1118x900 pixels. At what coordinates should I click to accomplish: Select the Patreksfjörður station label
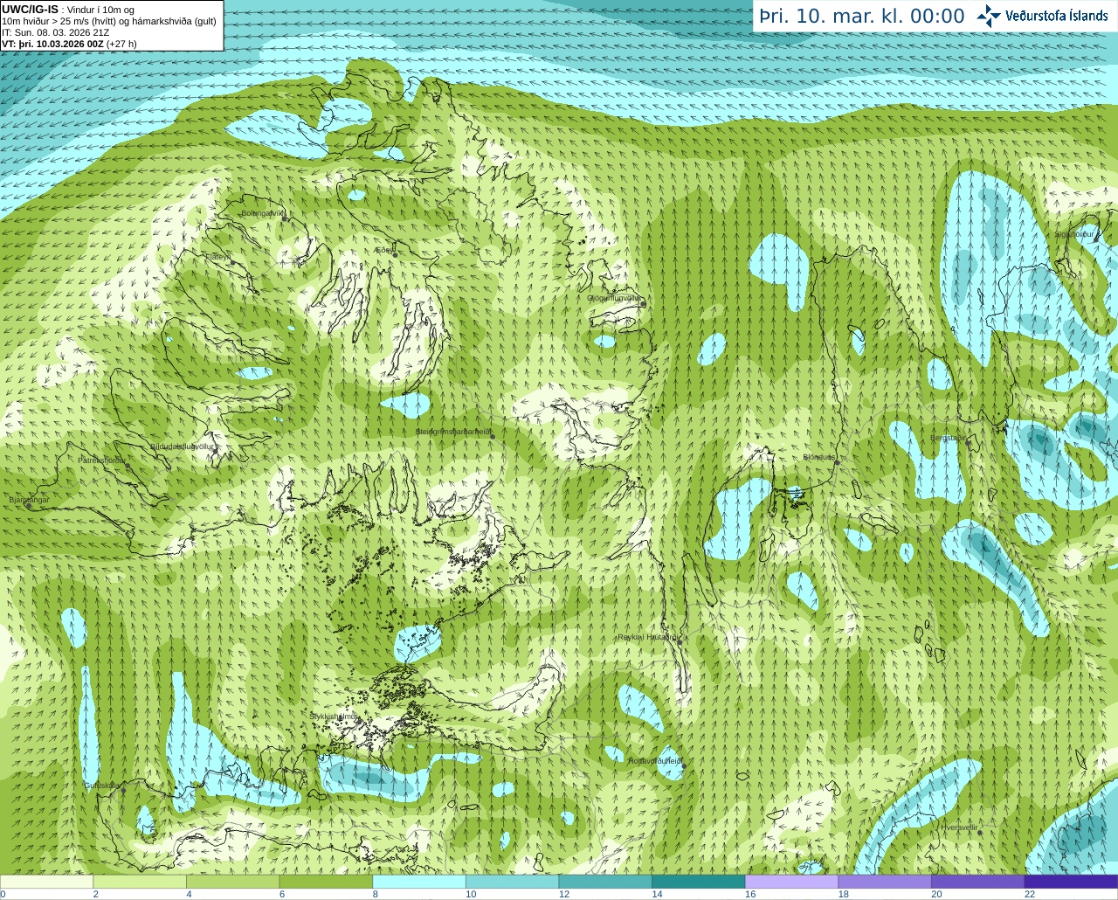coord(102,460)
